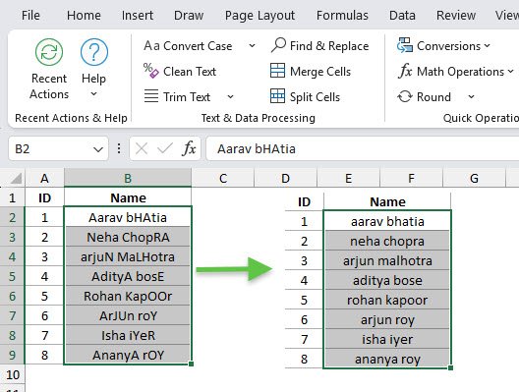Image resolution: width=519 pixels, height=392 pixels.
Task: Click cell containing Aarav bHAtia
Action: (128, 217)
